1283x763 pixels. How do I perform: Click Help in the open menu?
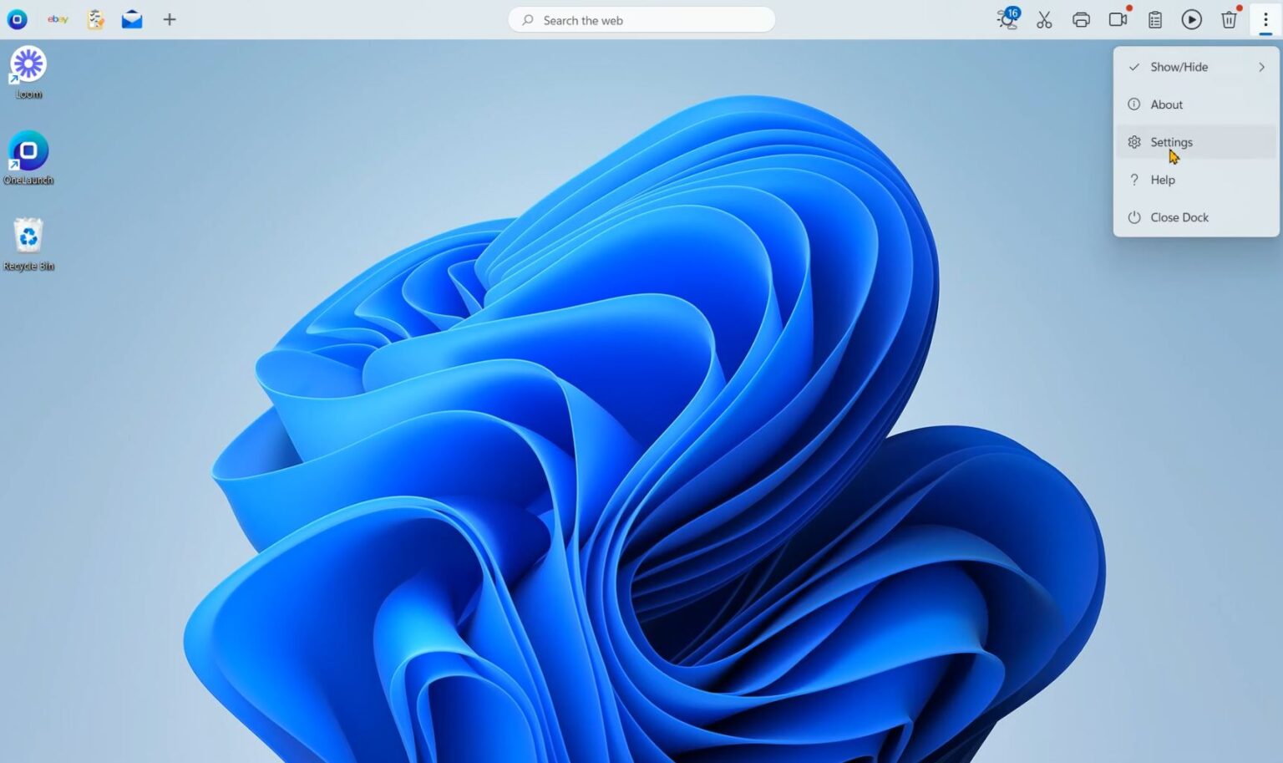pyautogui.click(x=1162, y=180)
